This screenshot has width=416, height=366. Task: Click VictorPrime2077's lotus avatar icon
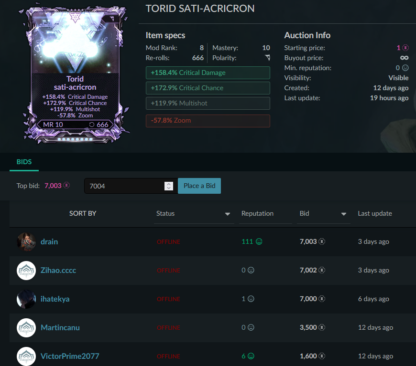click(26, 356)
